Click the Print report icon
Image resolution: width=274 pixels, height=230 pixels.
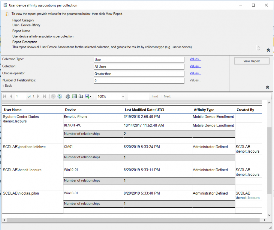click(x=68, y=96)
